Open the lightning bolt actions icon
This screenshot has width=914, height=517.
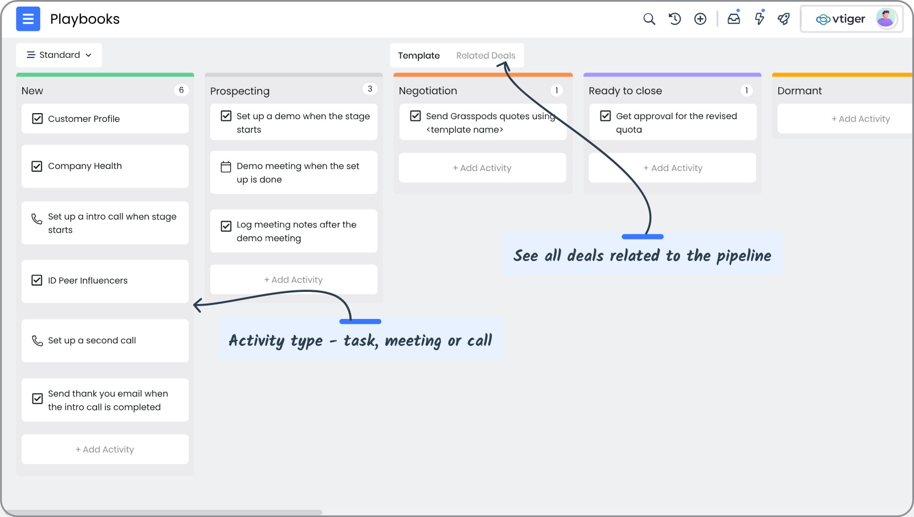(759, 19)
